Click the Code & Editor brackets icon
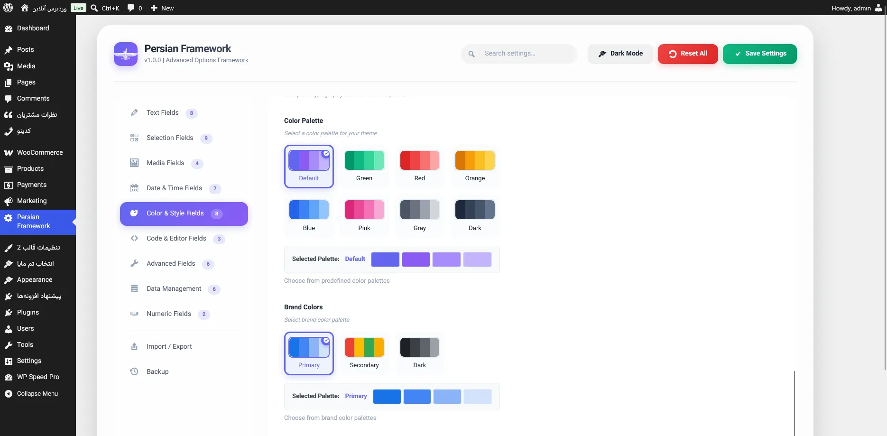The image size is (887, 436). (134, 239)
